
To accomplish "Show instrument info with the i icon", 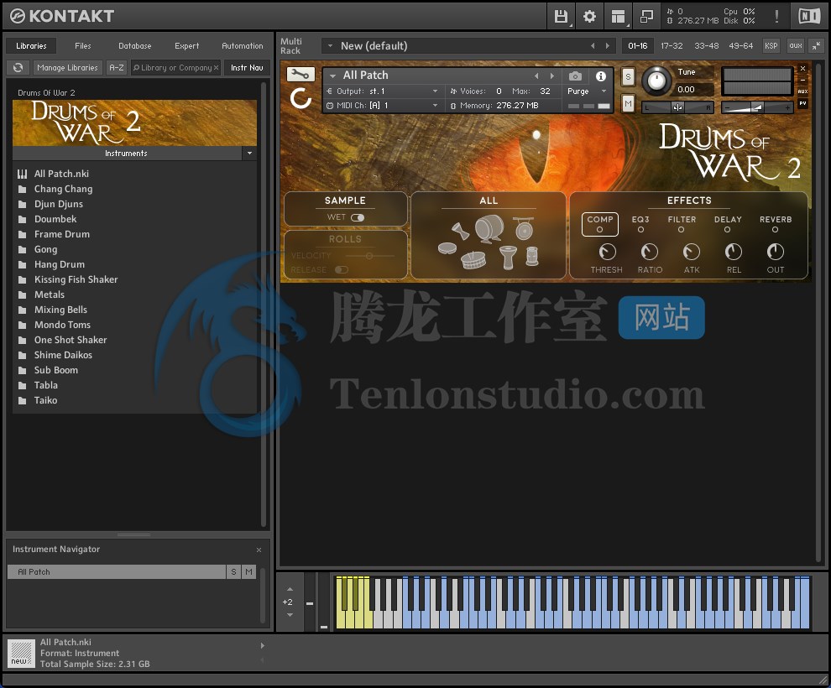I will coord(600,76).
